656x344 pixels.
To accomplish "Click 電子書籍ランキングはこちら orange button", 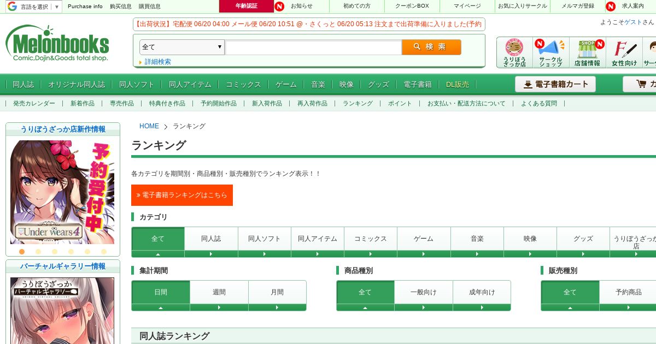I will (182, 195).
